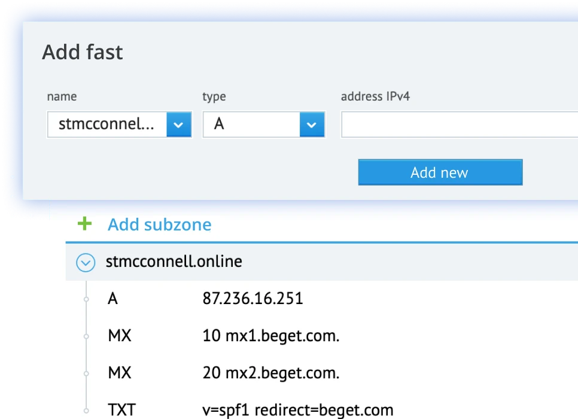The width and height of the screenshot is (578, 419).
Task: Select the MX record for mx1.beget.com
Action: (270, 336)
